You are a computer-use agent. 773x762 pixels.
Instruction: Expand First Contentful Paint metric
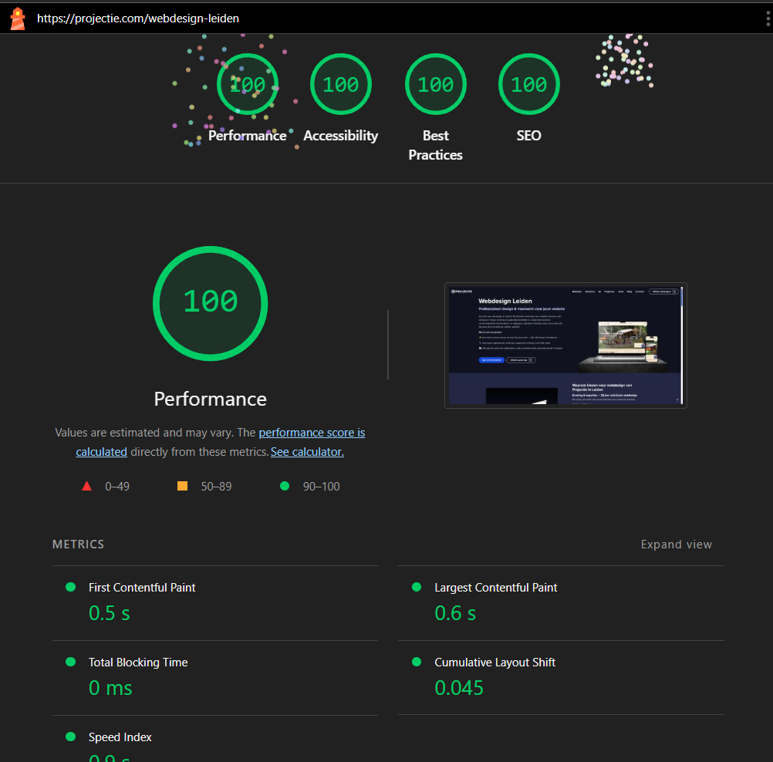(x=142, y=588)
